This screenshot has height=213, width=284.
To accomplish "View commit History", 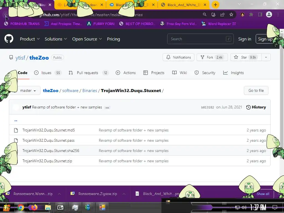I will 256,107.
